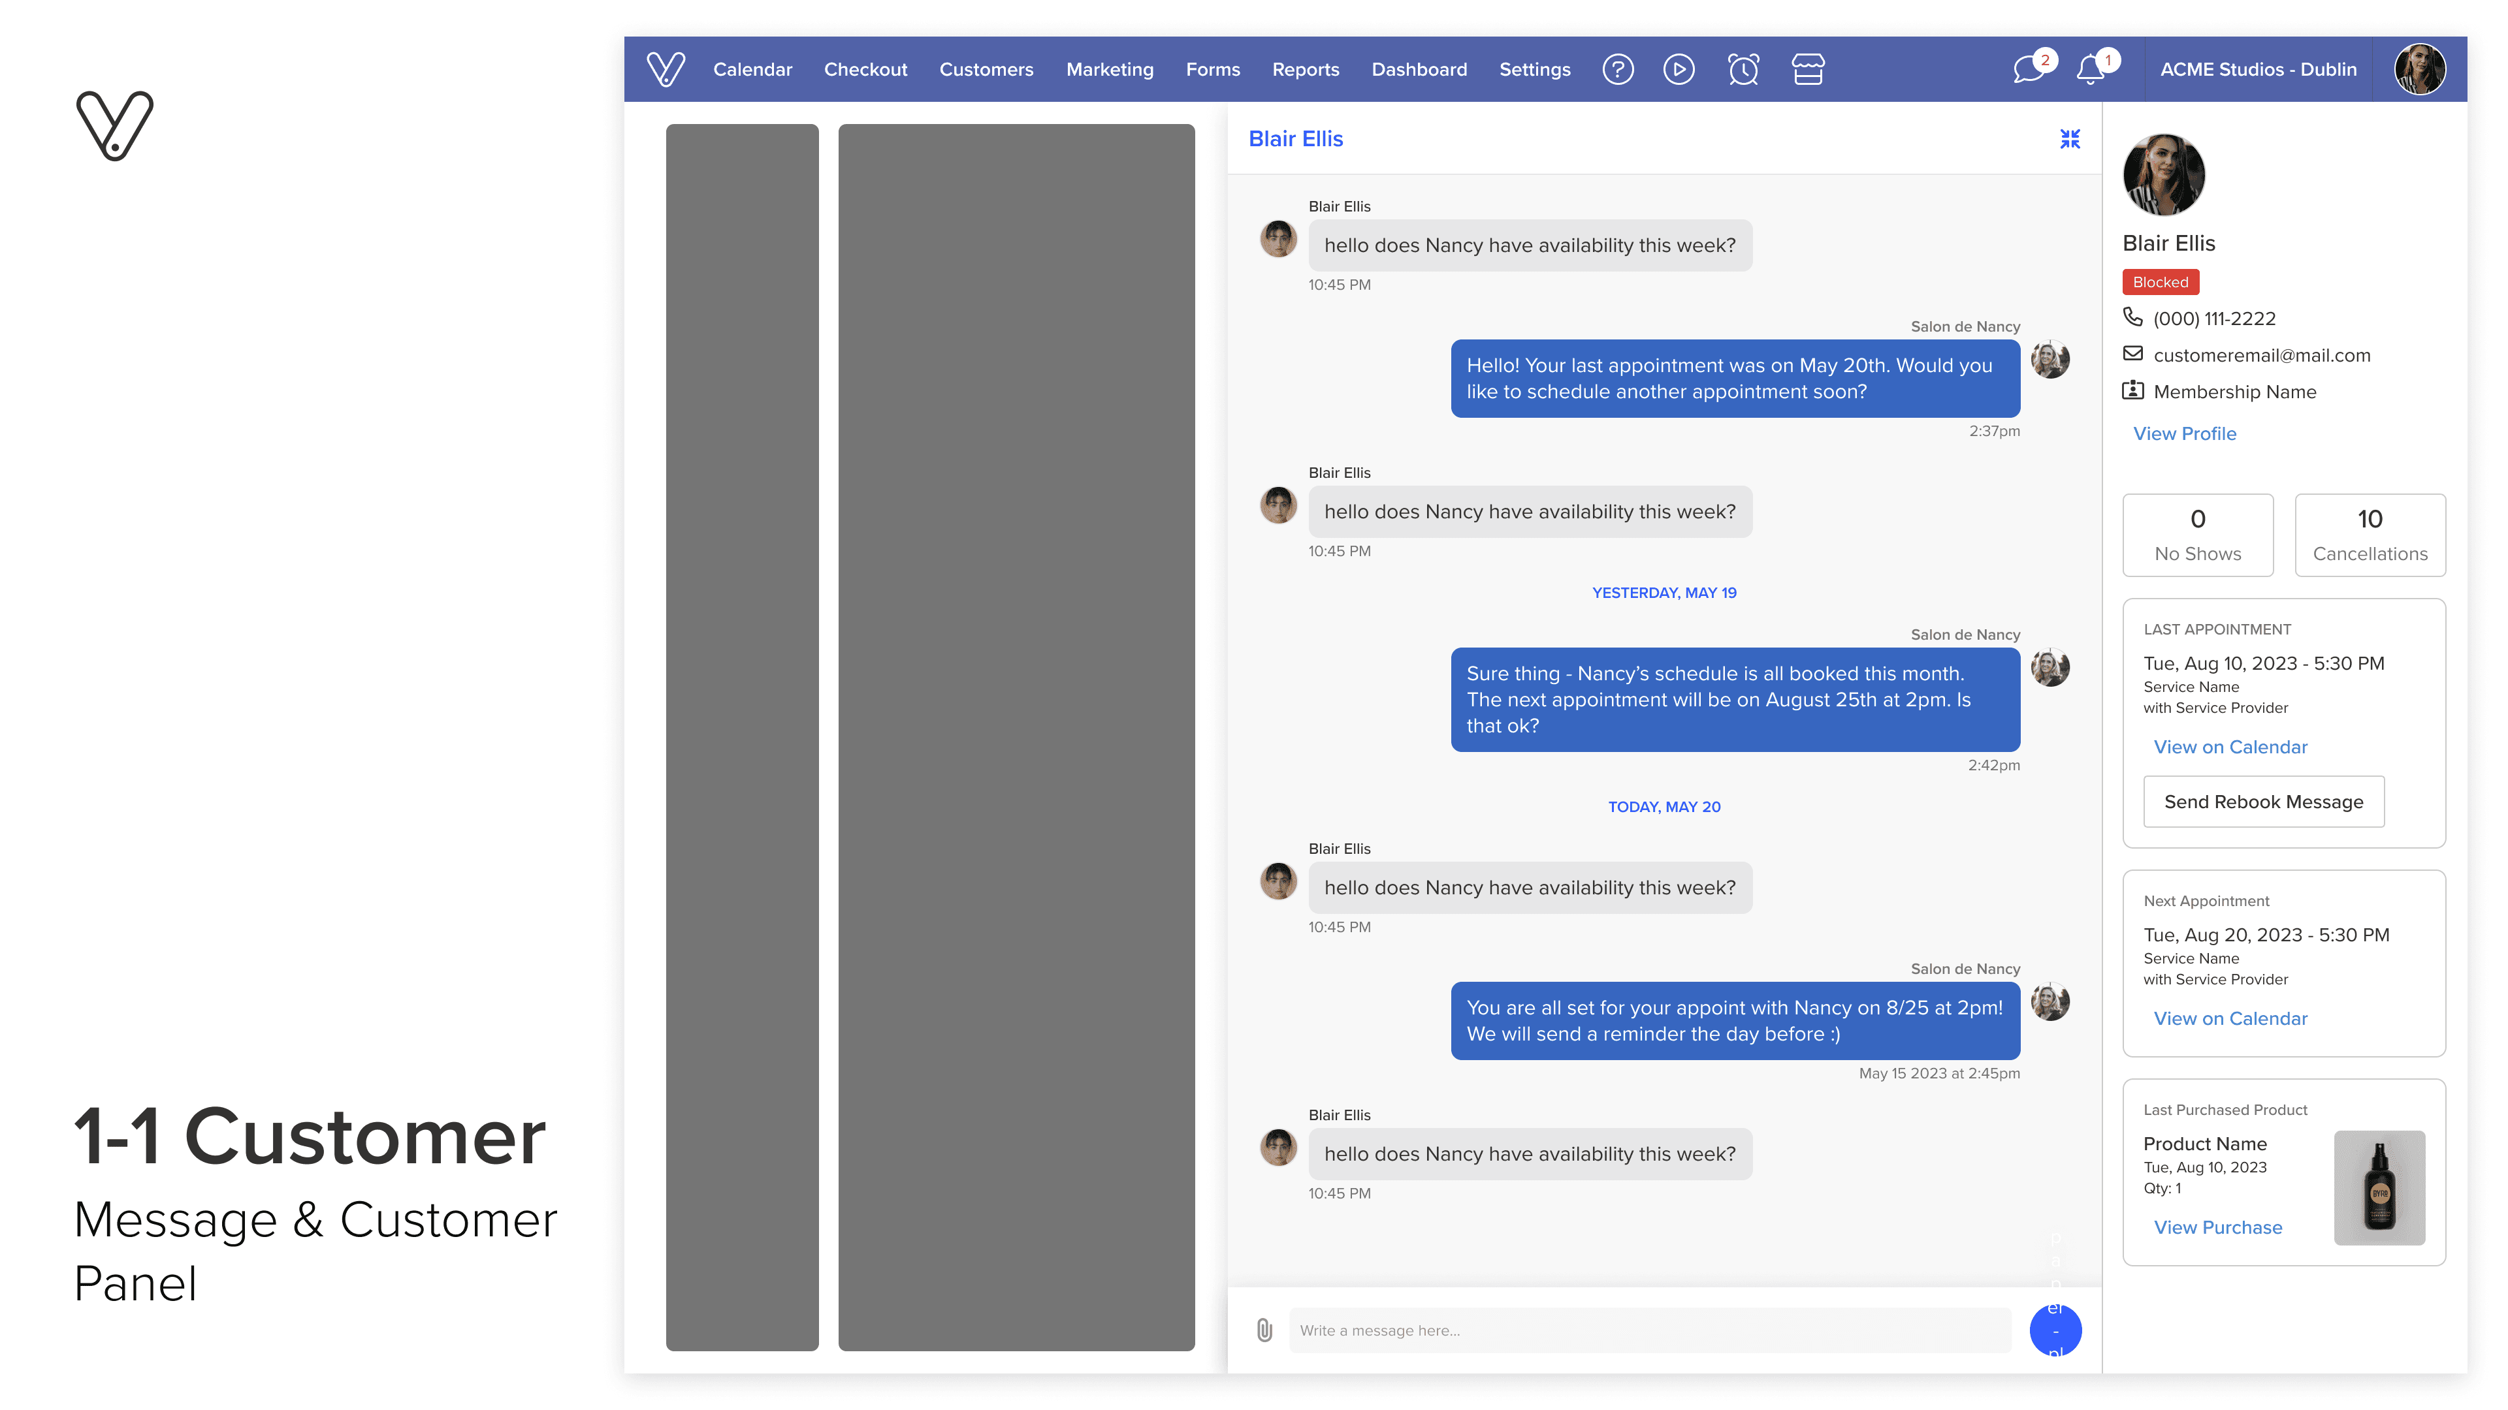The height and width of the screenshot is (1410, 2508).
Task: Open the Reports menu item
Action: click(x=1305, y=69)
